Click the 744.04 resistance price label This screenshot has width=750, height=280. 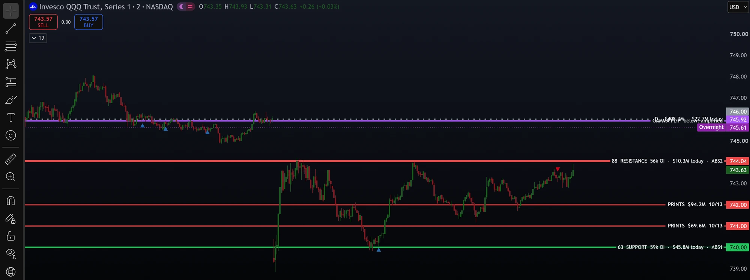click(x=738, y=161)
